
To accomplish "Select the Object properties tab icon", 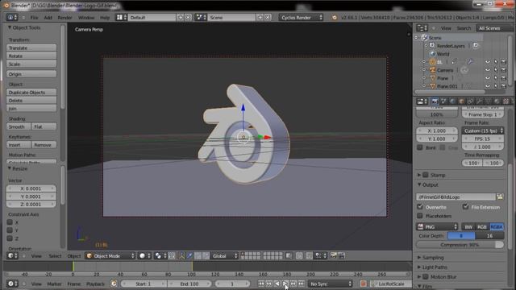I will [x=462, y=101].
